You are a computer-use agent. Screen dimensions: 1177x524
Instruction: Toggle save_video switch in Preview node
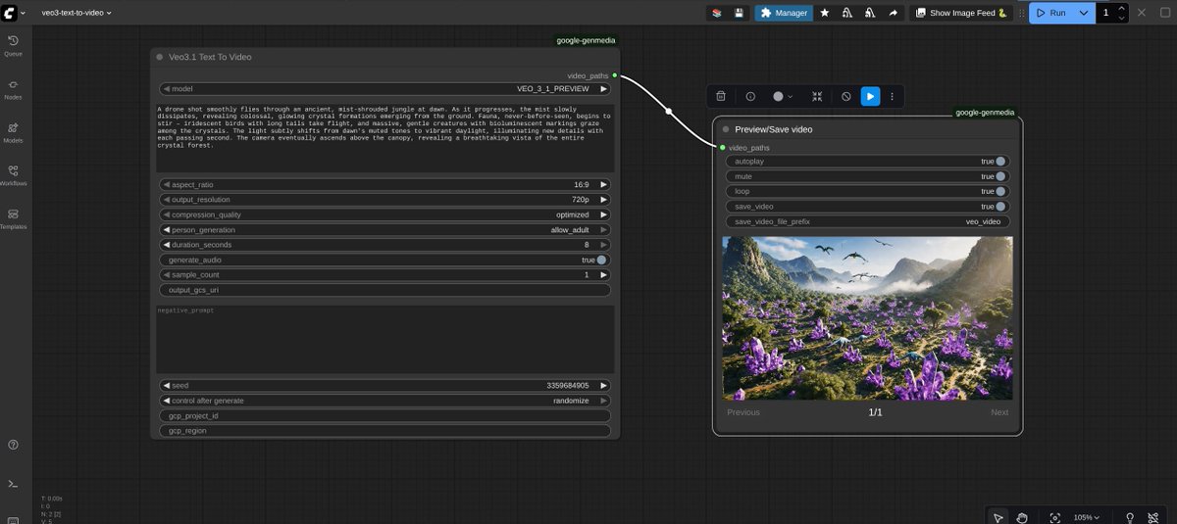[1001, 207]
